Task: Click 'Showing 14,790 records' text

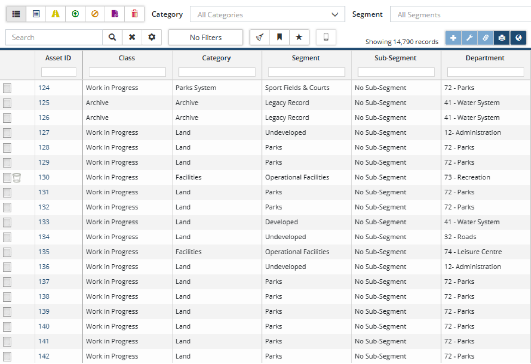Action: click(402, 42)
